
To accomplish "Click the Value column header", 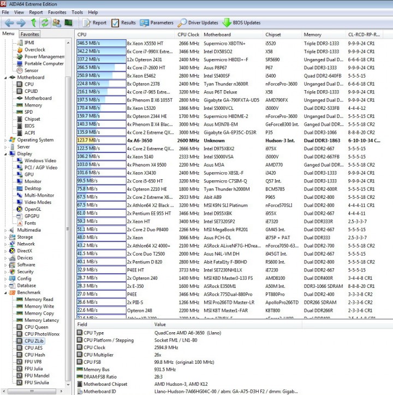I will tap(227, 325).
